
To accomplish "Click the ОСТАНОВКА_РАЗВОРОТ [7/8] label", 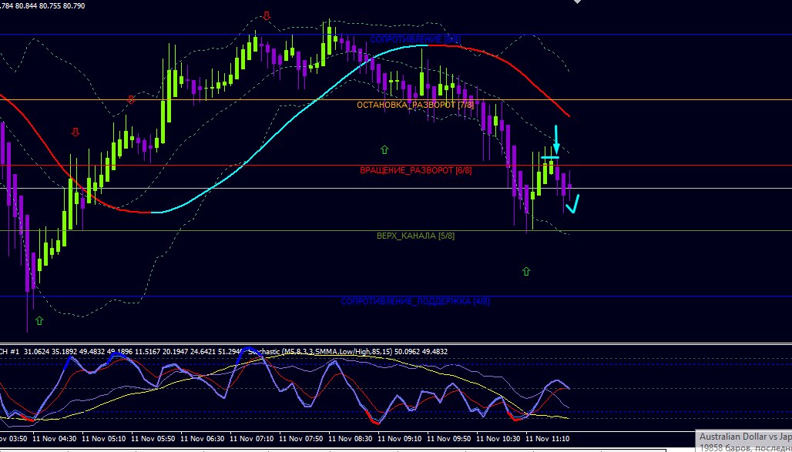I will coord(415,104).
